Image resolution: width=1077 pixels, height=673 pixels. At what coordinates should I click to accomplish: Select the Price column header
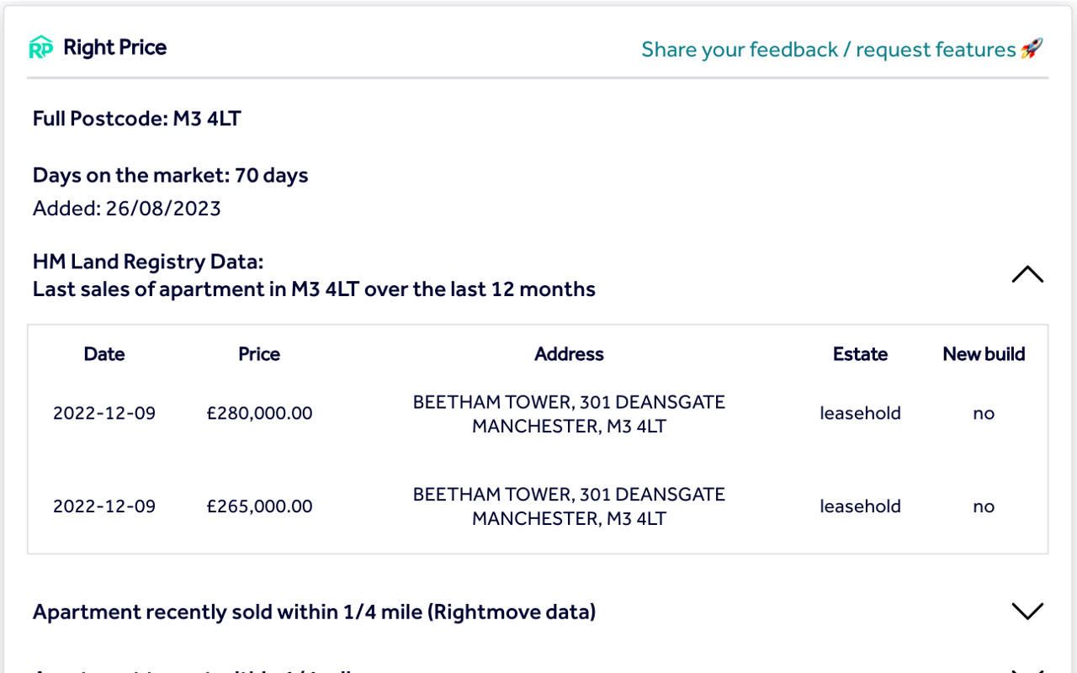(x=259, y=354)
